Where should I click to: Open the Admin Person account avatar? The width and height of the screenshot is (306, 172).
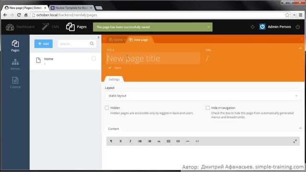pyautogui.click(x=262, y=27)
